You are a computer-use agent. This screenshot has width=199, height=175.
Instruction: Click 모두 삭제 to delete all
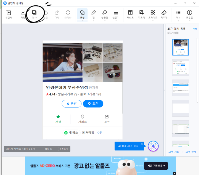click(191, 152)
